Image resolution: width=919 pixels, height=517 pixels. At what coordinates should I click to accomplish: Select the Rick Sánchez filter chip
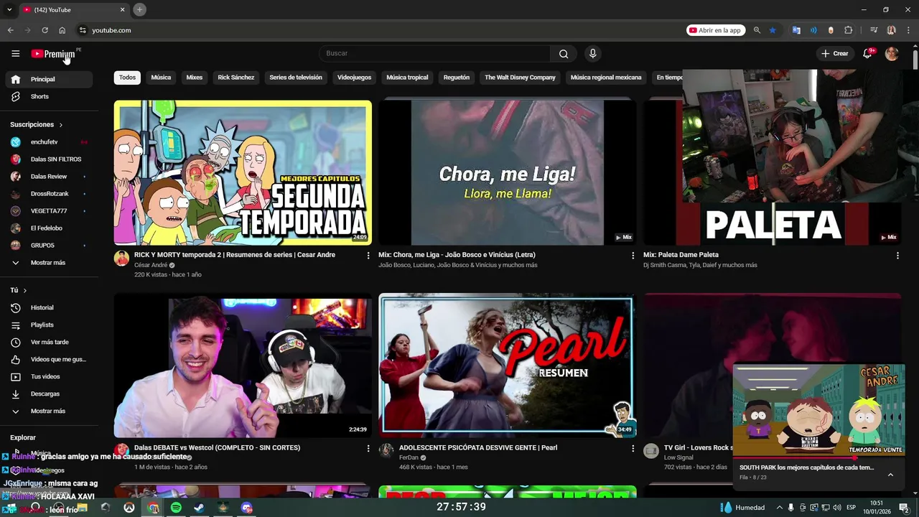point(236,78)
